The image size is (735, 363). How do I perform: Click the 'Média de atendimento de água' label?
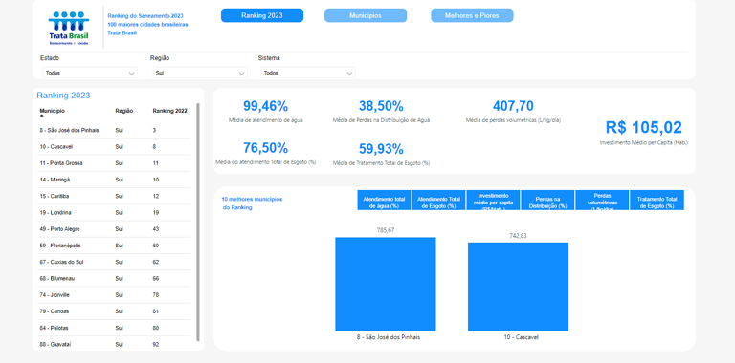tap(265, 120)
